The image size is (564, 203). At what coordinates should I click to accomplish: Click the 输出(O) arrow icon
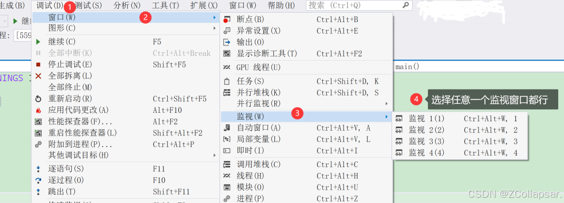click(227, 42)
